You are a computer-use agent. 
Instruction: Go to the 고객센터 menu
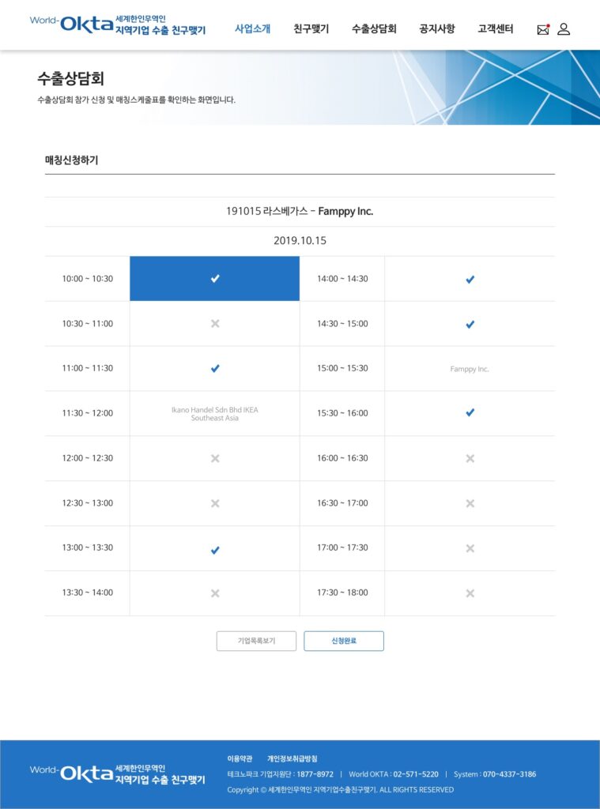pyautogui.click(x=495, y=29)
